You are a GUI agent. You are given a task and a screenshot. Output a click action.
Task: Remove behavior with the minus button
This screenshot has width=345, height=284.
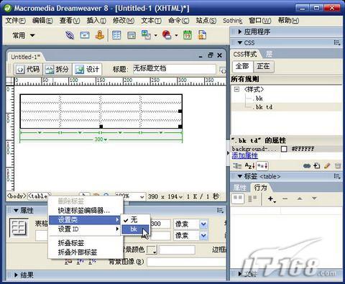pyautogui.click(x=285, y=198)
